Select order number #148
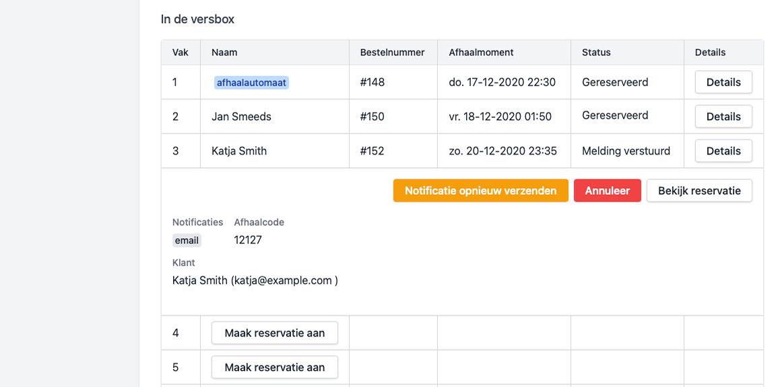 [x=372, y=82]
